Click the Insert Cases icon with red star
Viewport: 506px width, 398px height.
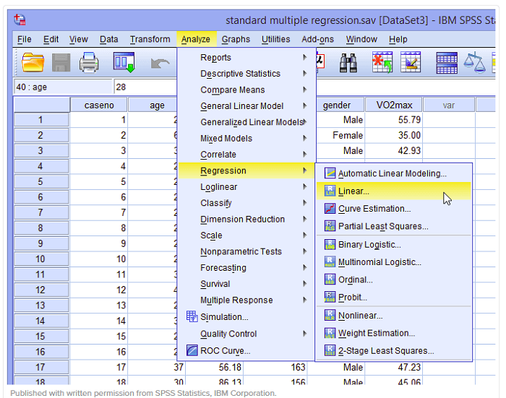coord(382,62)
